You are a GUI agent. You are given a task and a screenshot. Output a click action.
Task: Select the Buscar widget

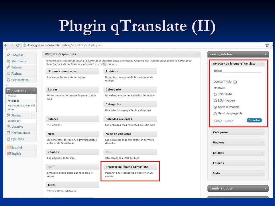pos(72,90)
